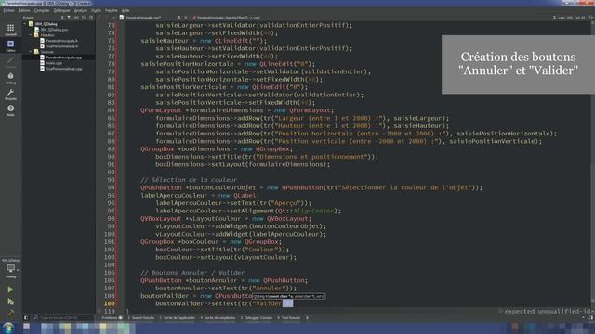Image resolution: width=595 pixels, height=334 pixels.
Task: Toggle the left sidebar visibility icon
Action: [x=26, y=317]
